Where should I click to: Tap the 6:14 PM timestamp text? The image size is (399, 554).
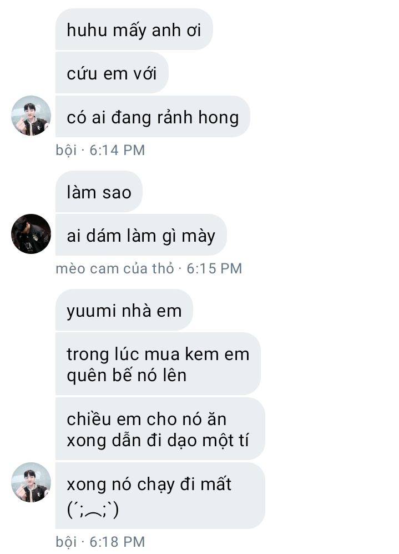coord(117,150)
